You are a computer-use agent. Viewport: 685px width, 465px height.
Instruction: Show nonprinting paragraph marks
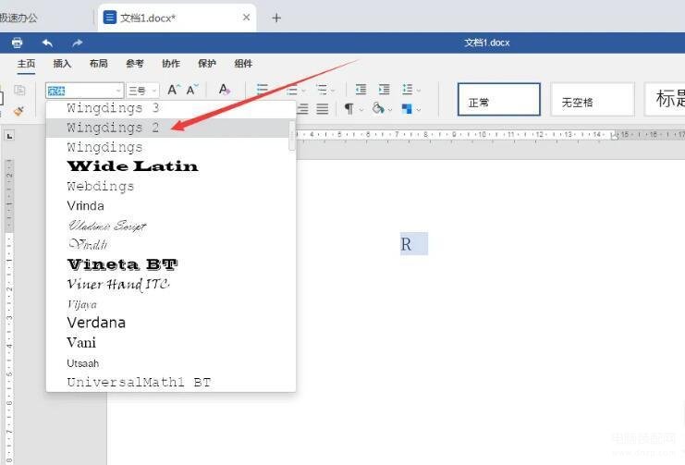click(x=349, y=109)
